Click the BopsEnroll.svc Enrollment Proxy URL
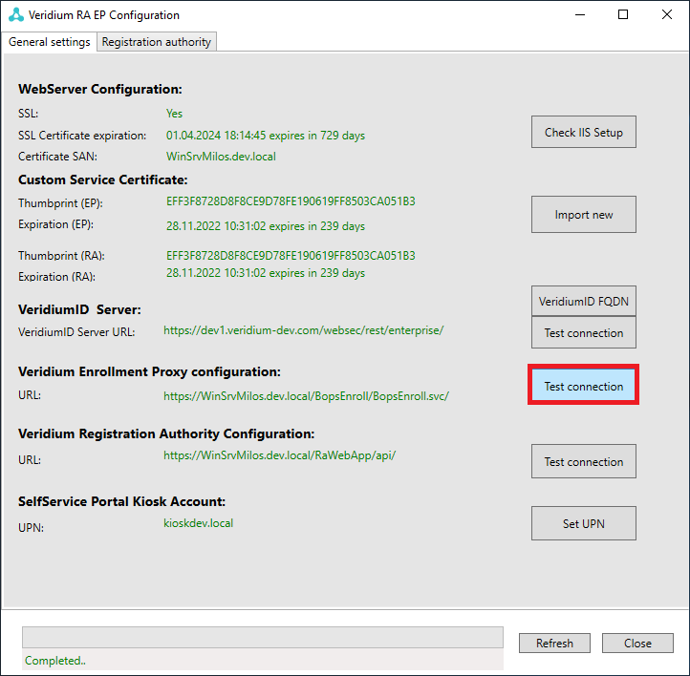The height and width of the screenshot is (676, 690). [x=306, y=395]
